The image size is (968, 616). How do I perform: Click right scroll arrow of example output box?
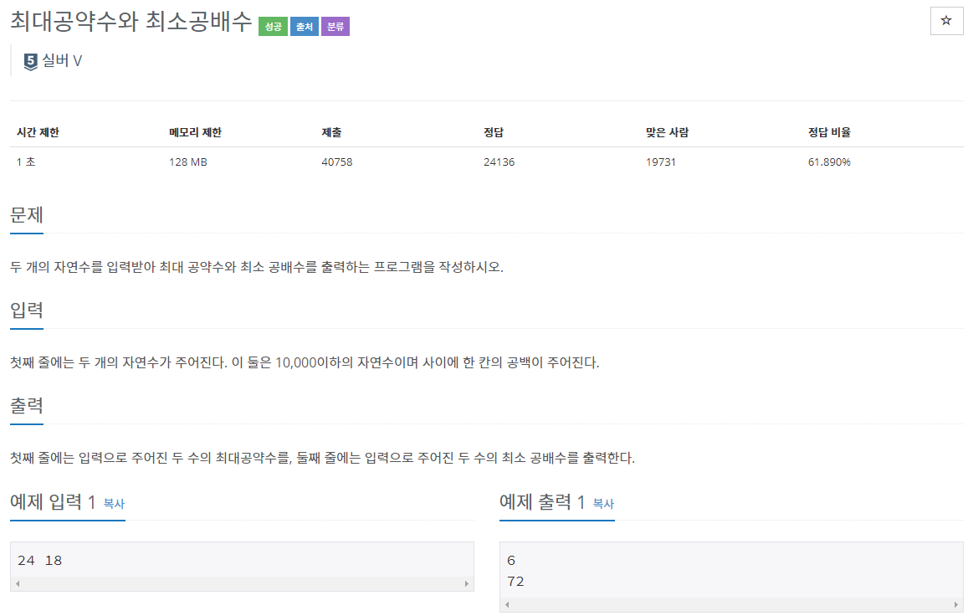click(x=956, y=605)
